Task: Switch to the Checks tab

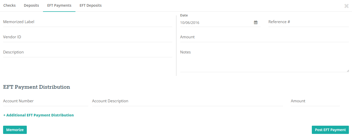Action: (10, 5)
